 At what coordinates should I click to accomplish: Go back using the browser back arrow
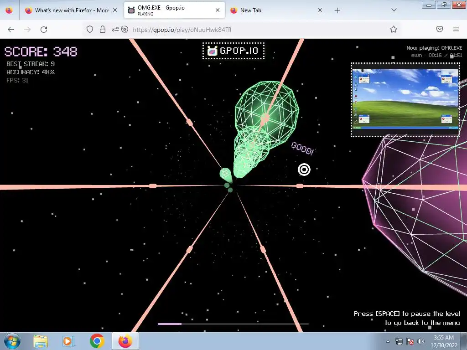11,30
